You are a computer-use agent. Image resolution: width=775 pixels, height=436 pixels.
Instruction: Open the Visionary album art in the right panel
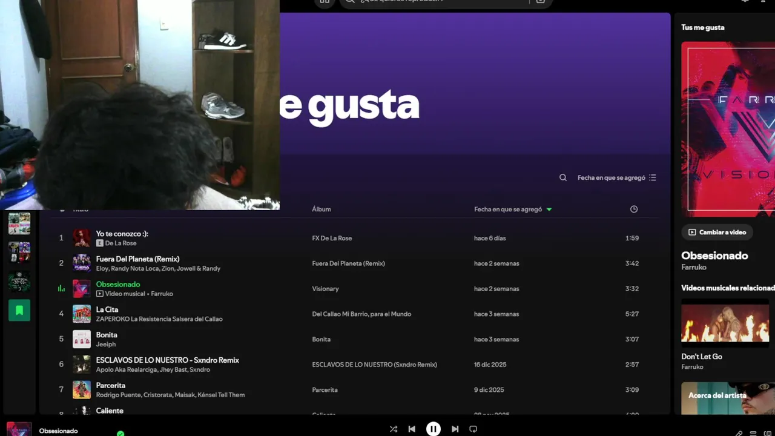click(x=728, y=129)
